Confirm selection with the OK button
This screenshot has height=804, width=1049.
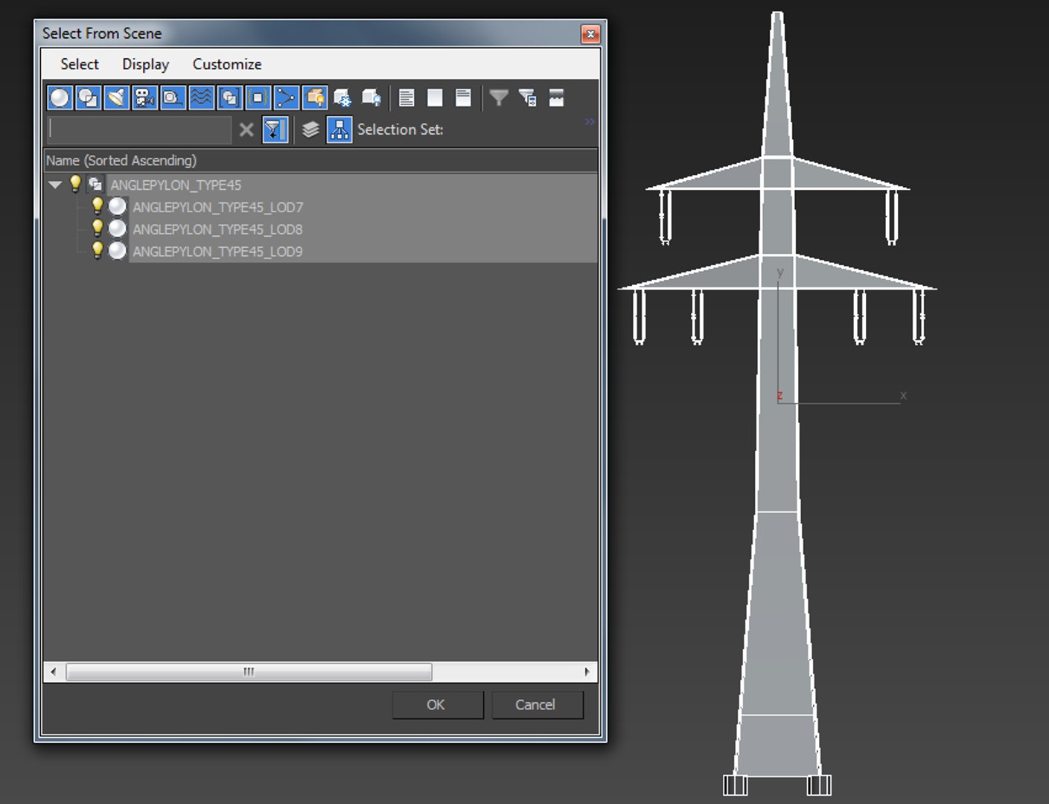pos(437,705)
